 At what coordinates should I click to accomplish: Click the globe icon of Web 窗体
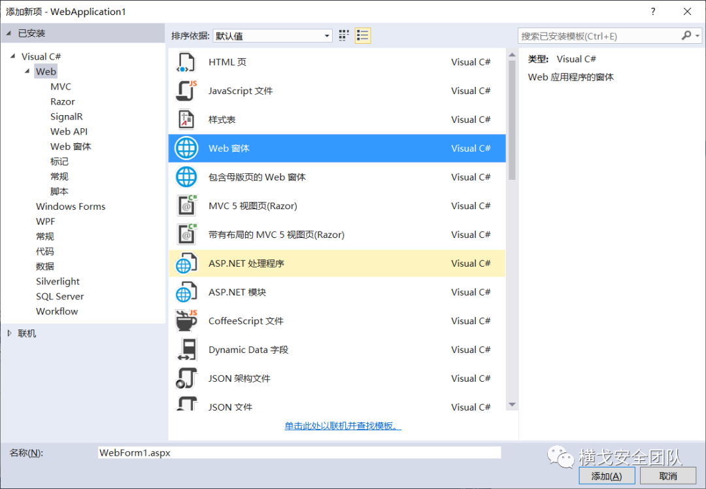pyautogui.click(x=186, y=148)
